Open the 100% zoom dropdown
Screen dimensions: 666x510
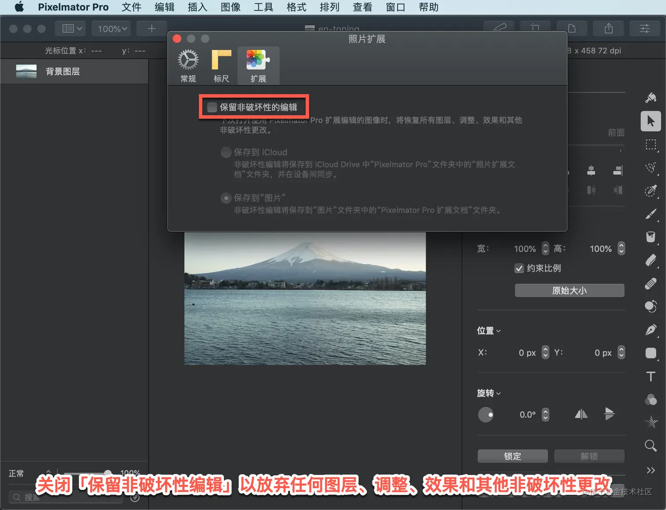coord(111,29)
